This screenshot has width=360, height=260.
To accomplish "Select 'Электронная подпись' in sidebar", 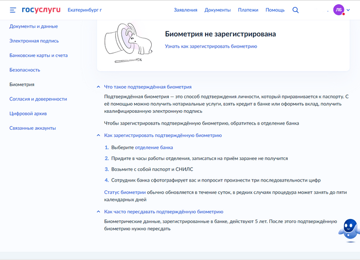I will point(34,41).
